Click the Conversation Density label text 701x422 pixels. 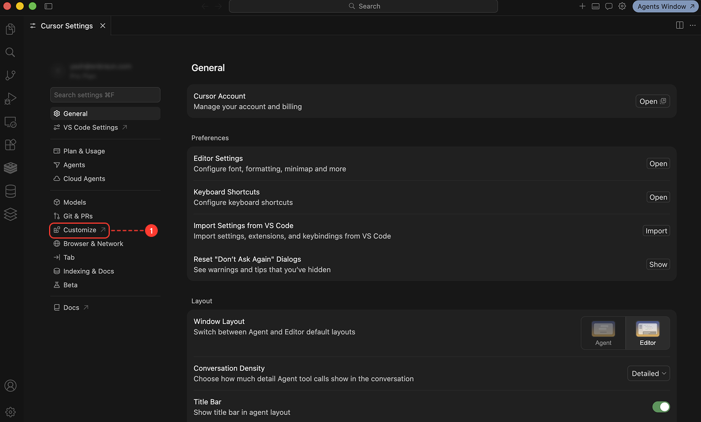pyautogui.click(x=229, y=368)
